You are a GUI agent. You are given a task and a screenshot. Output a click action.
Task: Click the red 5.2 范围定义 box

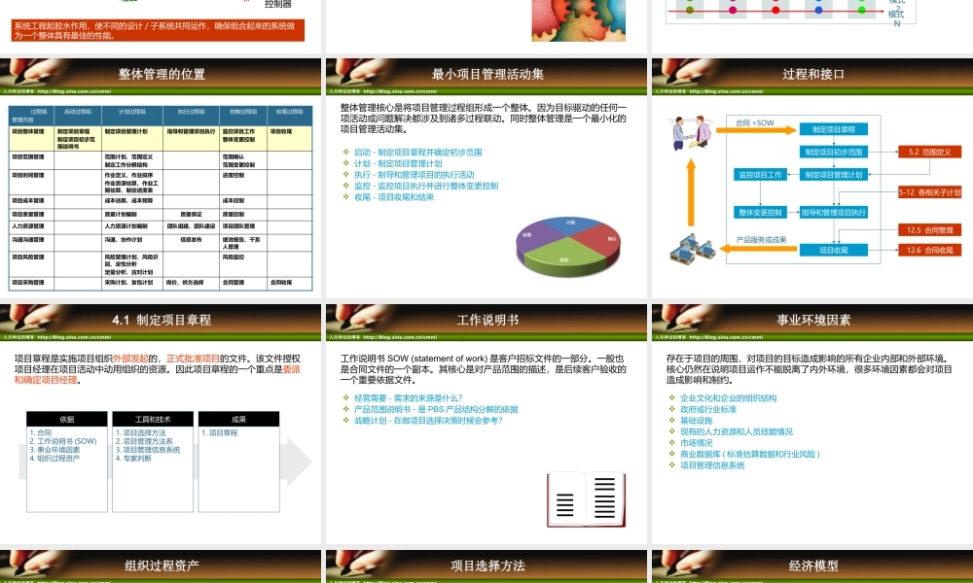pos(930,153)
